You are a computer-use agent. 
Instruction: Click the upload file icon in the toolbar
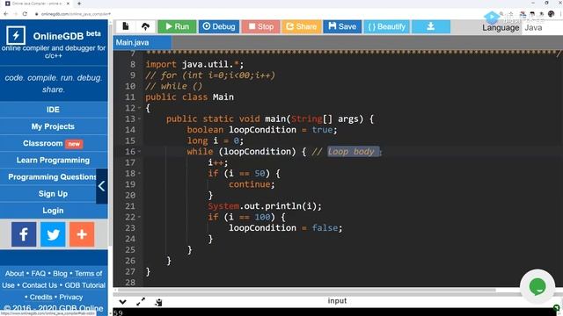click(145, 26)
